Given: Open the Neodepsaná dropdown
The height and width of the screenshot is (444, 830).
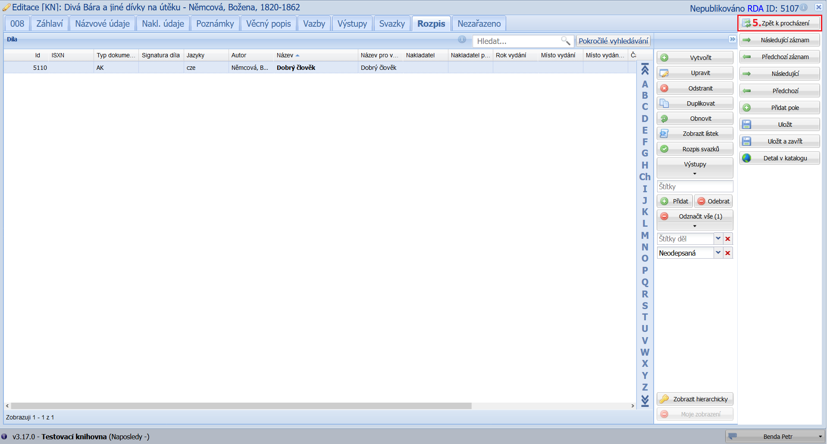Looking at the screenshot, I should pos(718,253).
